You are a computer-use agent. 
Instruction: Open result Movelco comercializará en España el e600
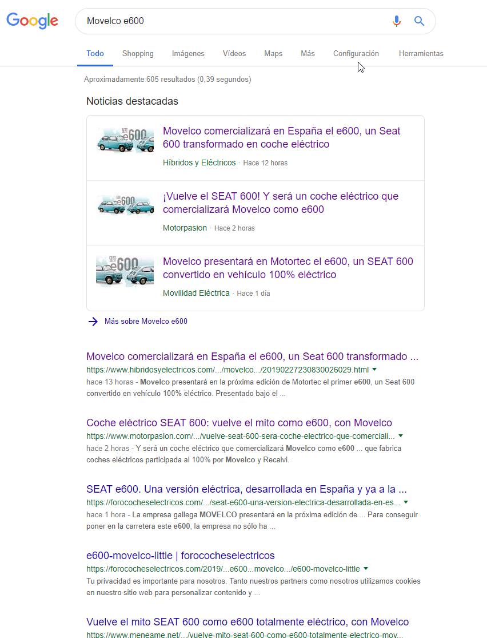[253, 356]
